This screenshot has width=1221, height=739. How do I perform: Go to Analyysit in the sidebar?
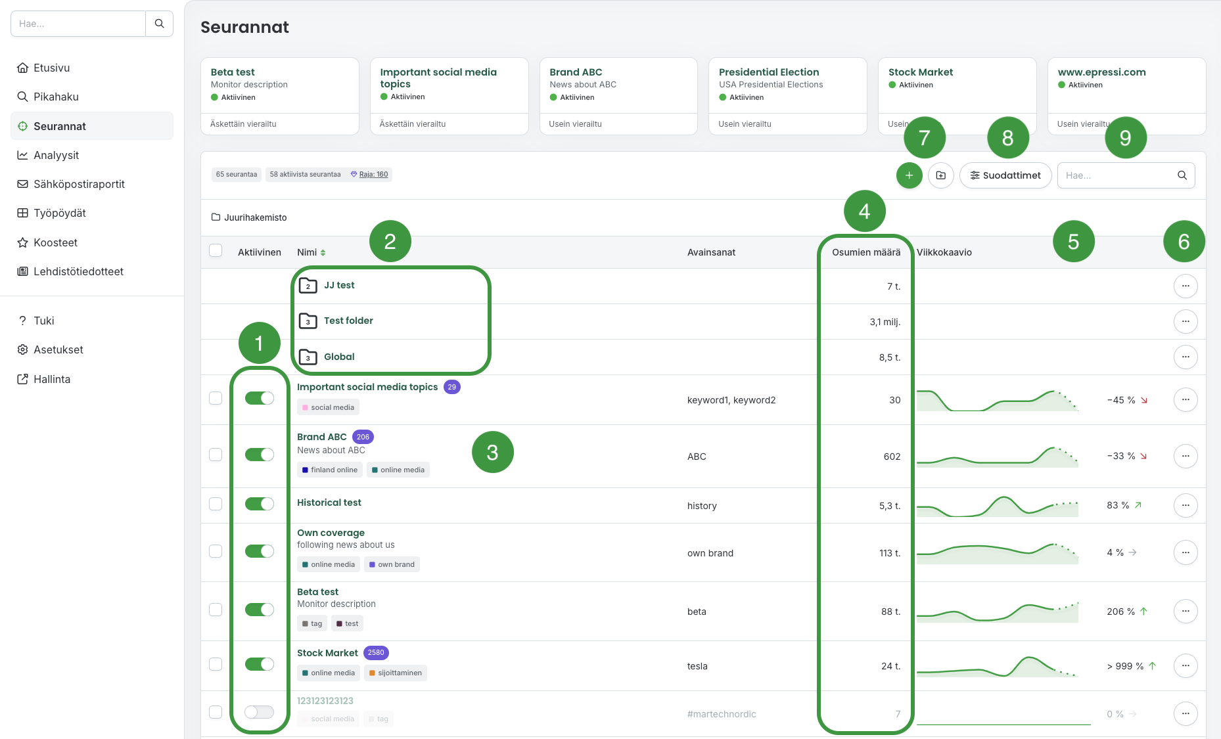tap(57, 155)
